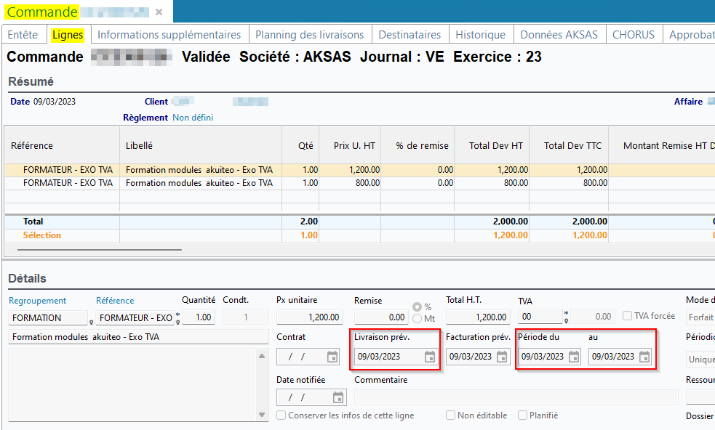Viewport: 715px width, 430px height.
Task: Open the Historique tab
Action: tap(481, 35)
